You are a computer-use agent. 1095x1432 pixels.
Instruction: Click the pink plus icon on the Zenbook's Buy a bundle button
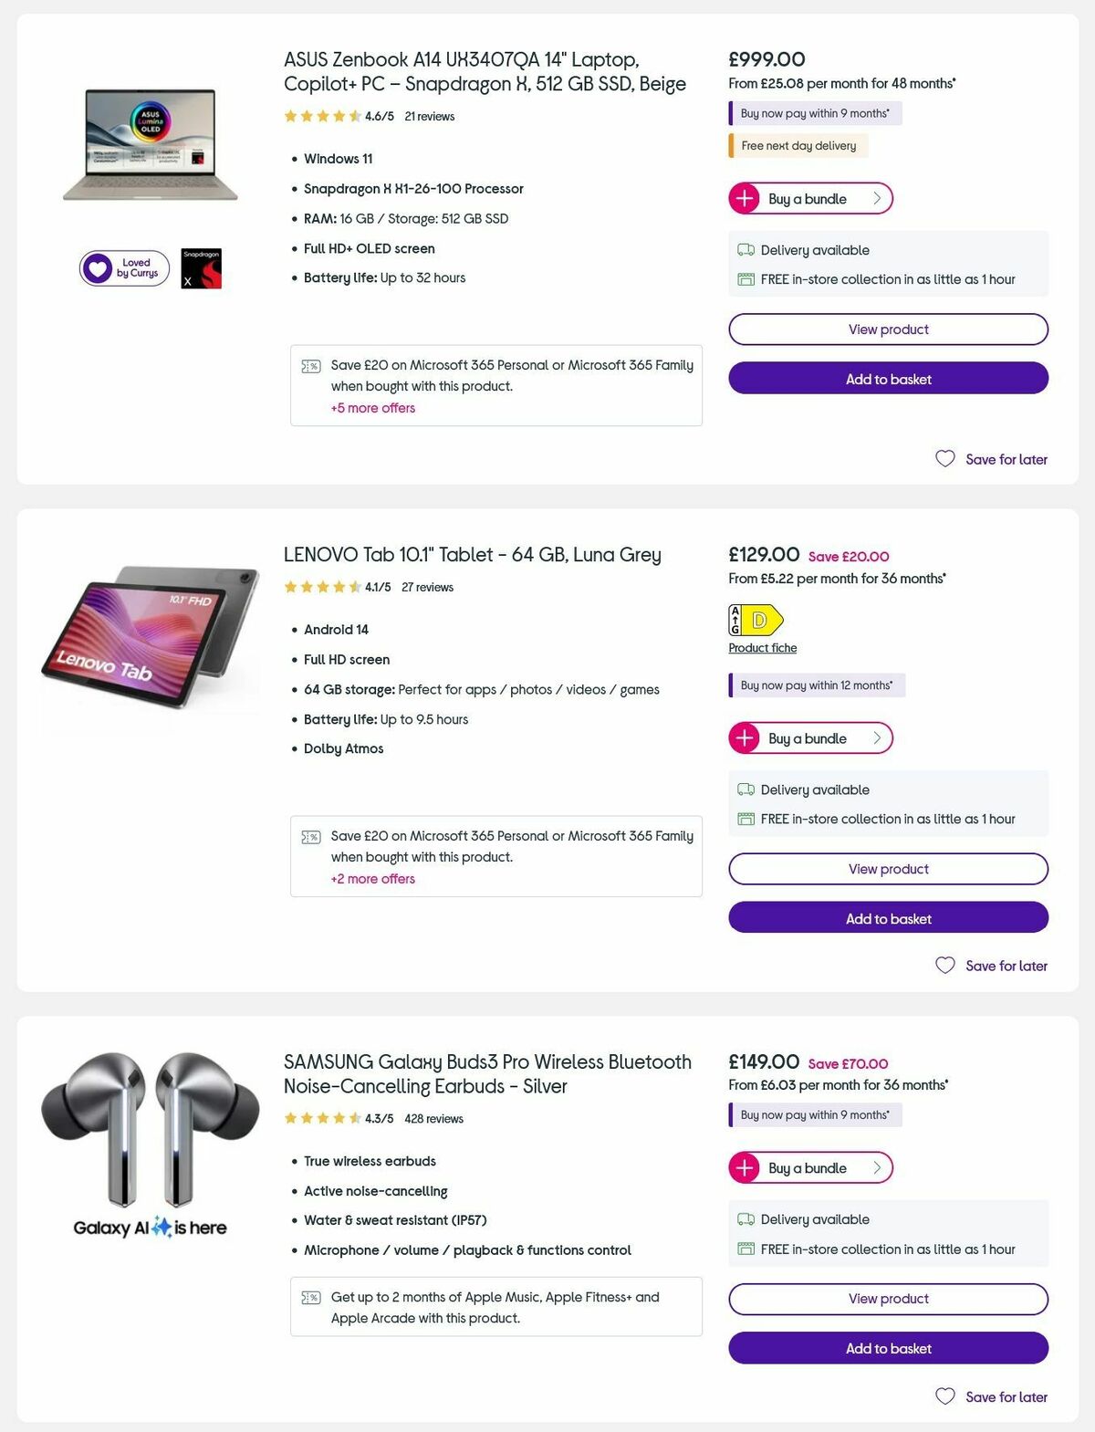tap(745, 198)
